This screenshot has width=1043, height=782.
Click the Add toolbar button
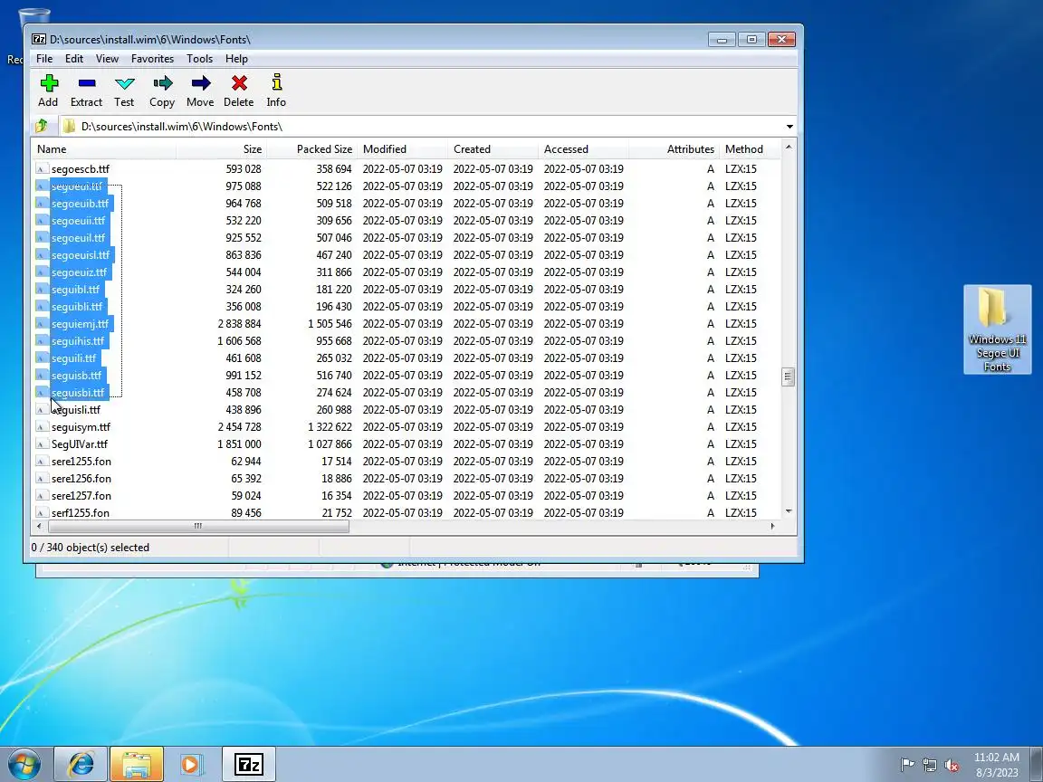tap(48, 91)
